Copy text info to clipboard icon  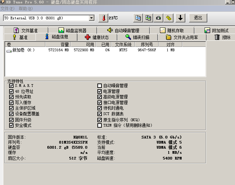pyautogui.click(x=138, y=18)
